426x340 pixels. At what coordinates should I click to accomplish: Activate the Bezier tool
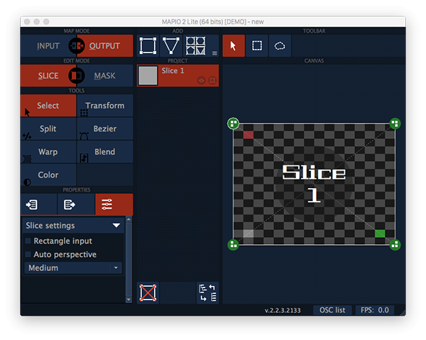pos(105,128)
